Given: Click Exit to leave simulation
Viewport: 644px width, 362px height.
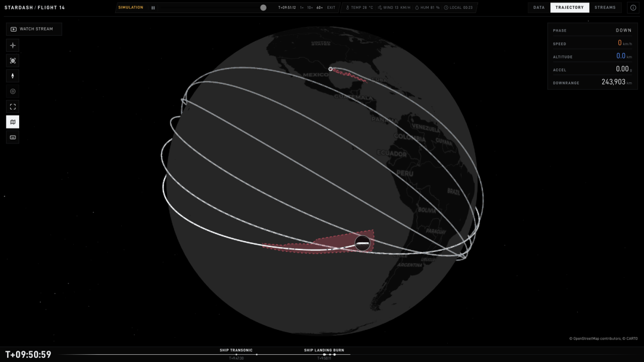Looking at the screenshot, I should coord(331,8).
